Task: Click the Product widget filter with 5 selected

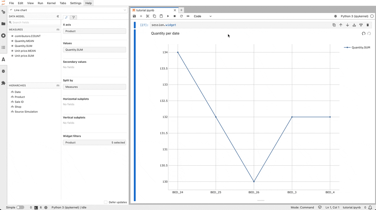Action: [95, 143]
